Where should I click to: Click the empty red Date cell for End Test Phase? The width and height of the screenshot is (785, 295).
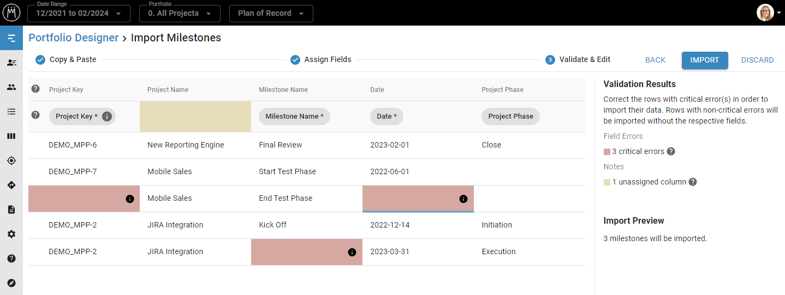coord(409,199)
